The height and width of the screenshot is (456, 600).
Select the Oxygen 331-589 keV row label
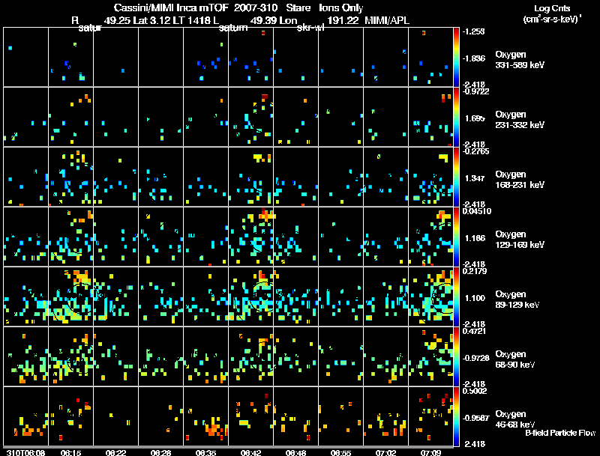click(x=519, y=60)
